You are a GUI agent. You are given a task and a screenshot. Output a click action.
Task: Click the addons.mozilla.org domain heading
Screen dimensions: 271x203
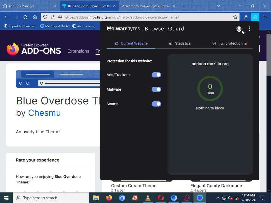(x=210, y=64)
